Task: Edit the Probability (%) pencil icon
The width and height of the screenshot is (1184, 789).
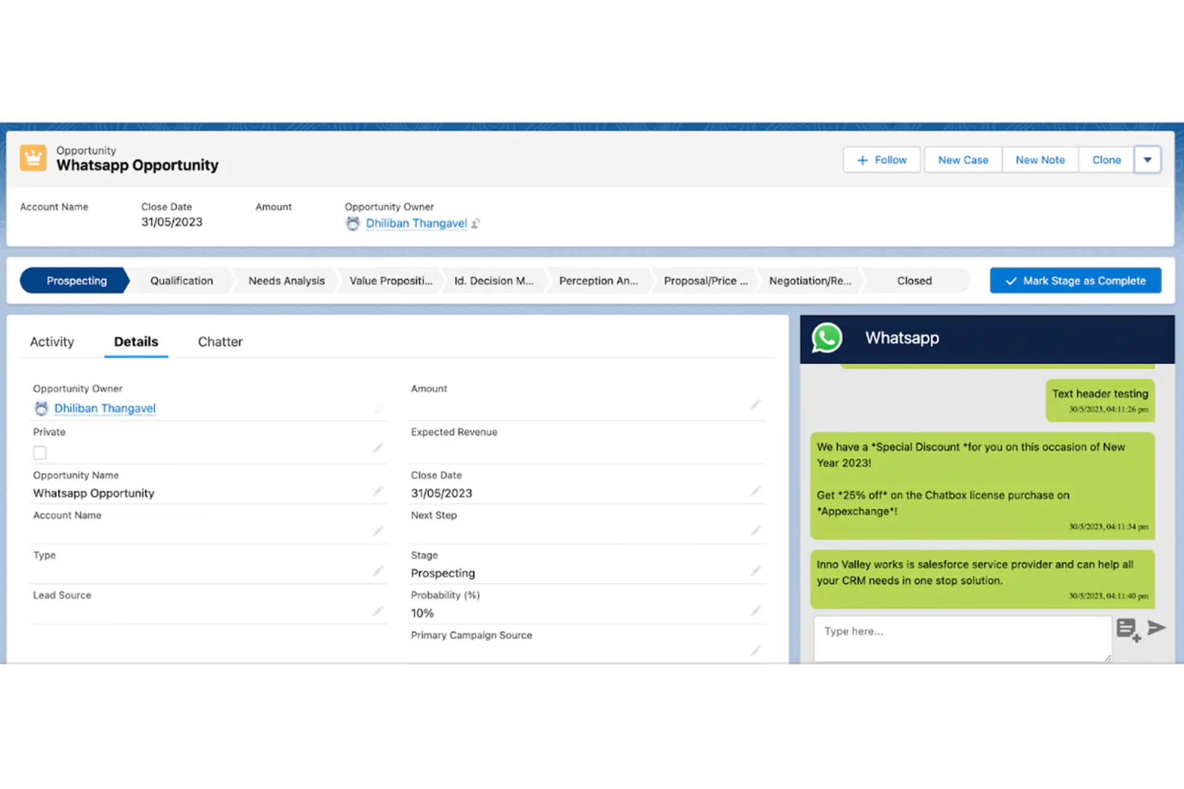Action: 755,611
